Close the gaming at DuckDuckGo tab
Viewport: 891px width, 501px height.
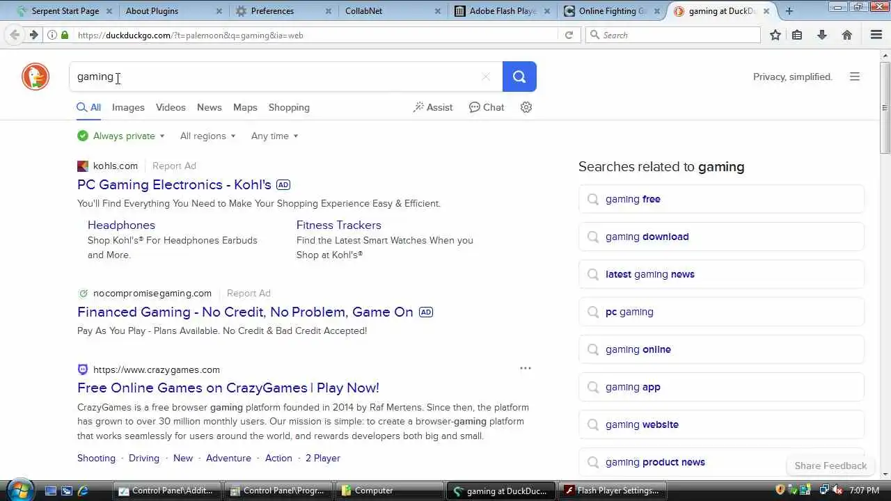point(766,11)
